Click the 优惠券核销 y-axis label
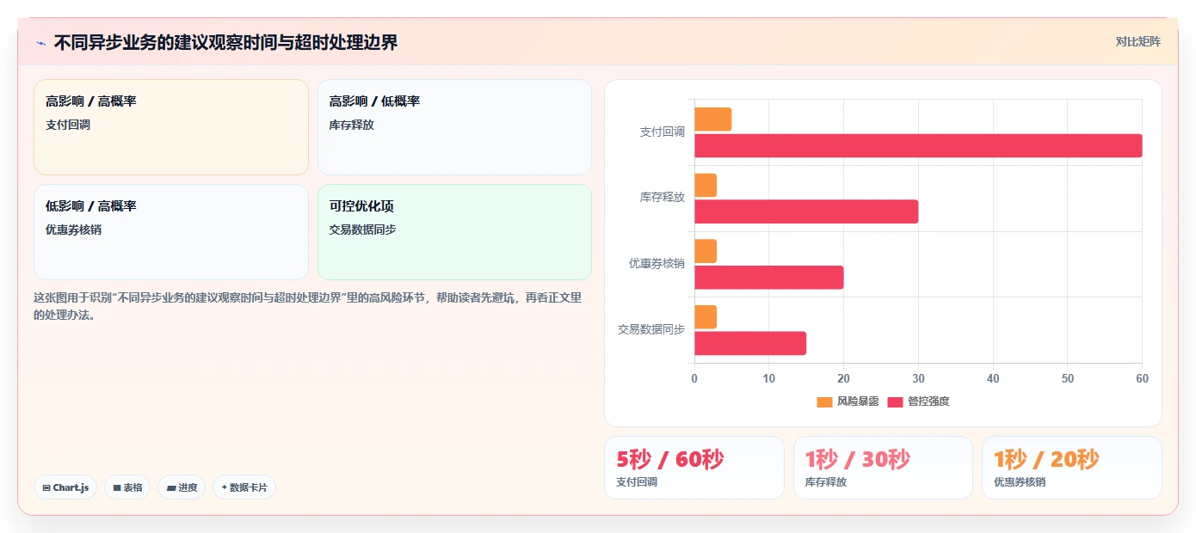 pos(657,263)
